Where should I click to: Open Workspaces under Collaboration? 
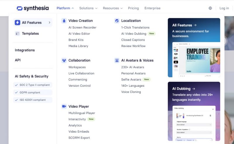pyautogui.click(x=77, y=67)
